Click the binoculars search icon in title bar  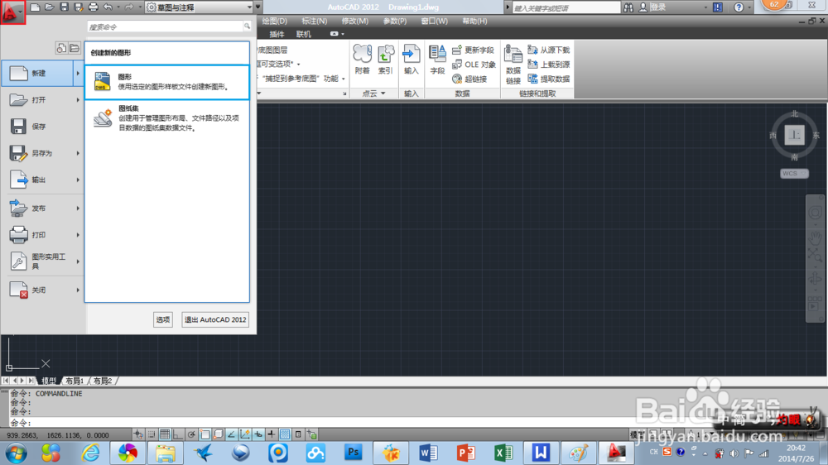[x=628, y=7]
